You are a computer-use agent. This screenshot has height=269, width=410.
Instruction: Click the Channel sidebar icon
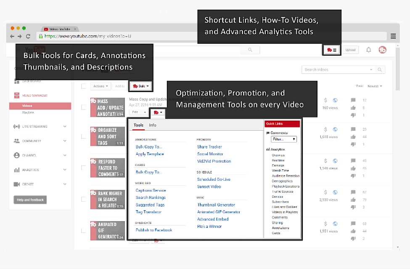click(x=16, y=155)
